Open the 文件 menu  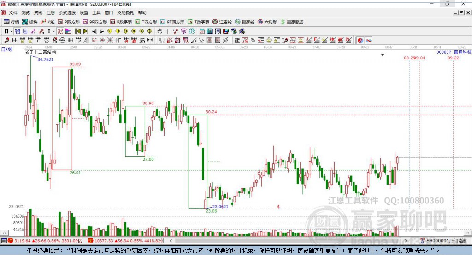(13, 12)
